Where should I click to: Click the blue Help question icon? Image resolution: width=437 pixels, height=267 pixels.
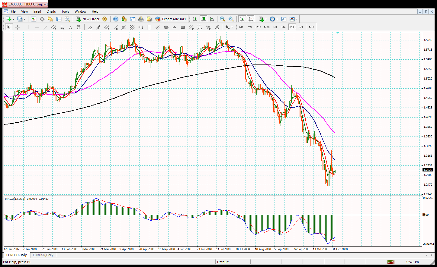(116, 19)
